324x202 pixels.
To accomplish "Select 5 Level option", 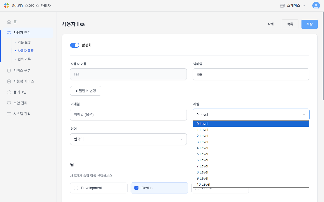I will click(x=251, y=154).
